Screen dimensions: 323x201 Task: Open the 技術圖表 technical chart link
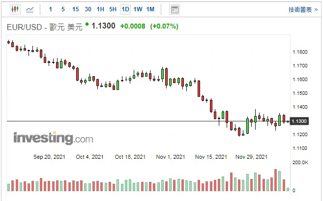click(x=302, y=9)
